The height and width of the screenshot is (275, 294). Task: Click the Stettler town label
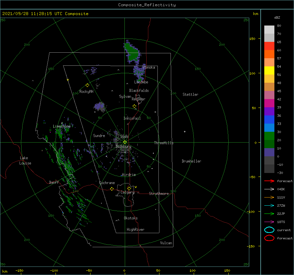[x=190, y=95]
